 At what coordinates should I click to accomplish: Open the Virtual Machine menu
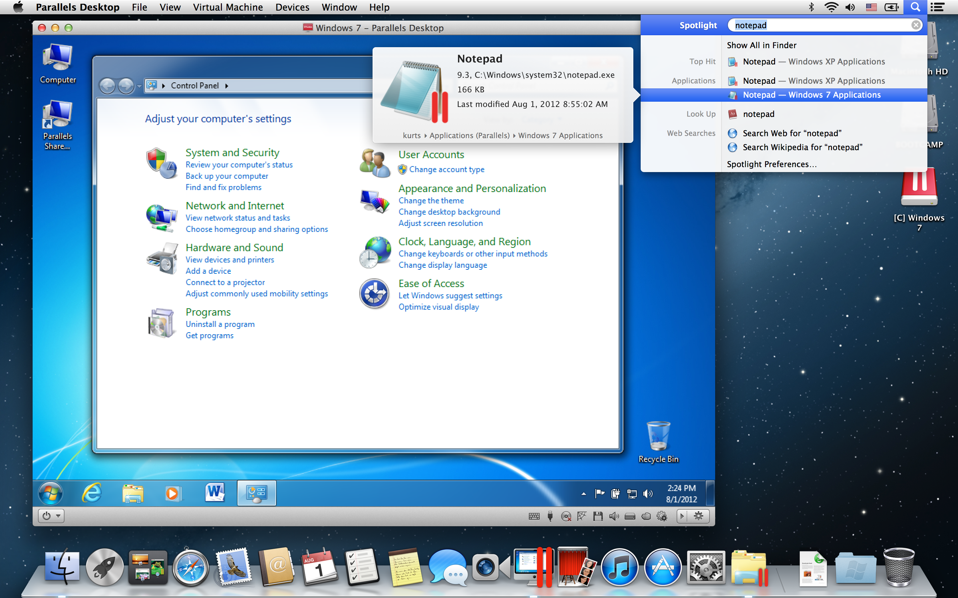pos(228,7)
